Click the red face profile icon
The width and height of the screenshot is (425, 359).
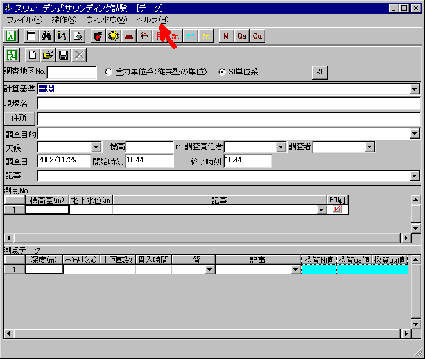(x=98, y=36)
